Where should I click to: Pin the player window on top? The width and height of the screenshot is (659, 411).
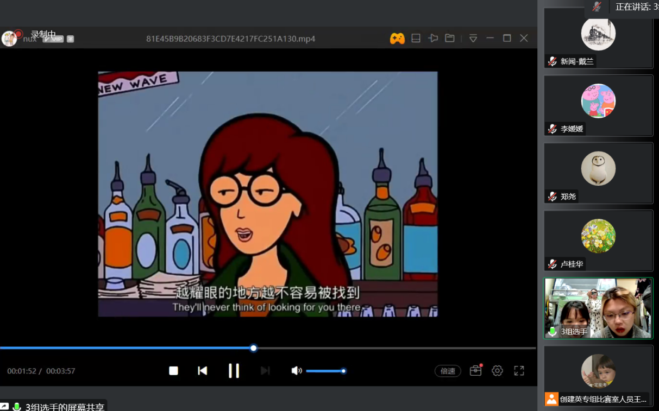(433, 39)
